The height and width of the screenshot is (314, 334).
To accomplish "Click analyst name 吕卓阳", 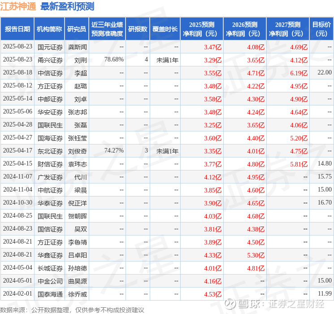I will 77,255.
